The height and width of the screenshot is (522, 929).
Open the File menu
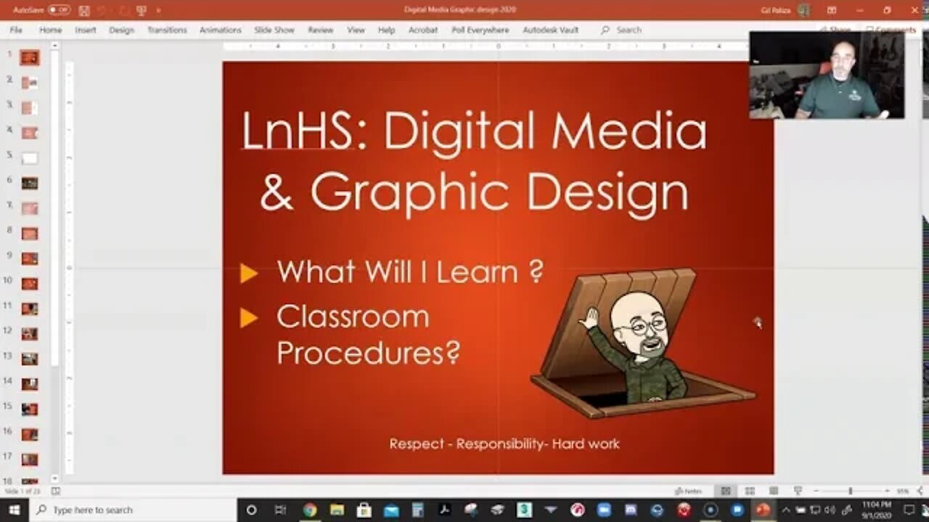point(16,30)
